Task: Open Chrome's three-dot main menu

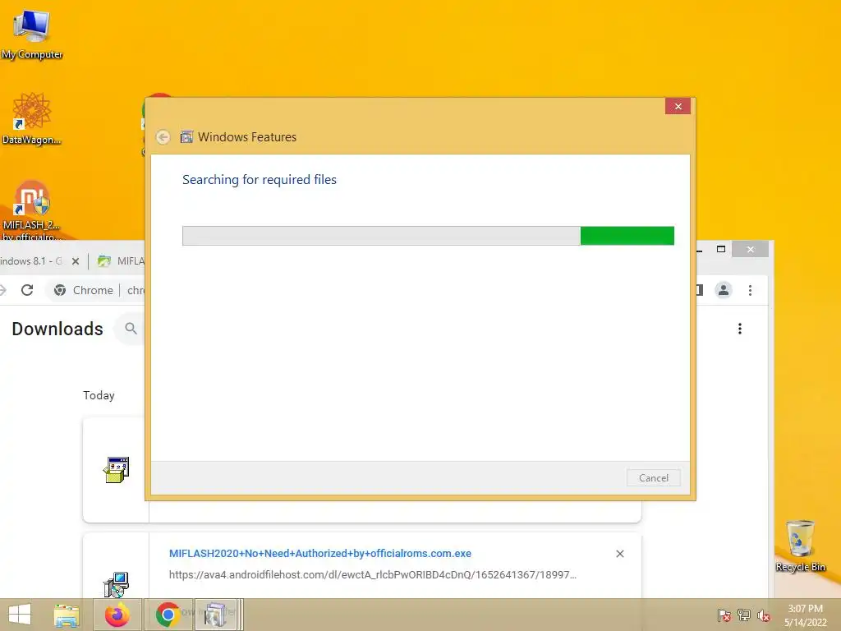Action: pos(750,290)
